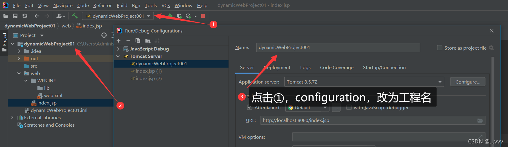Click the expand icon in VM options field
The width and height of the screenshot is (508, 147).
coord(480,137)
